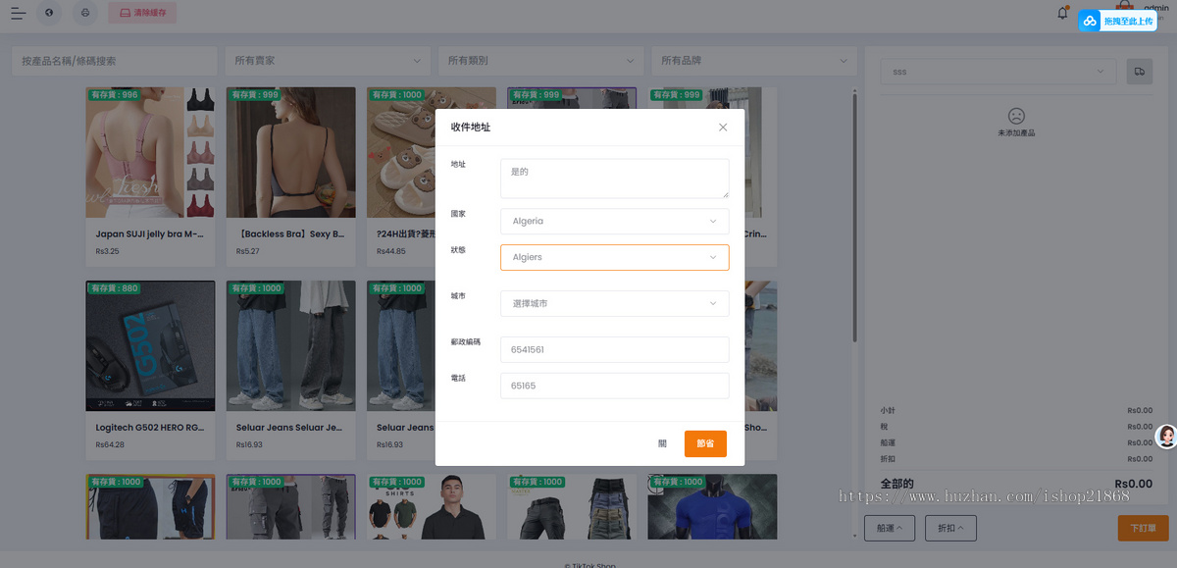Click the price "Rs5.27"
Viewport: 1177px width, 568px height.
point(248,252)
